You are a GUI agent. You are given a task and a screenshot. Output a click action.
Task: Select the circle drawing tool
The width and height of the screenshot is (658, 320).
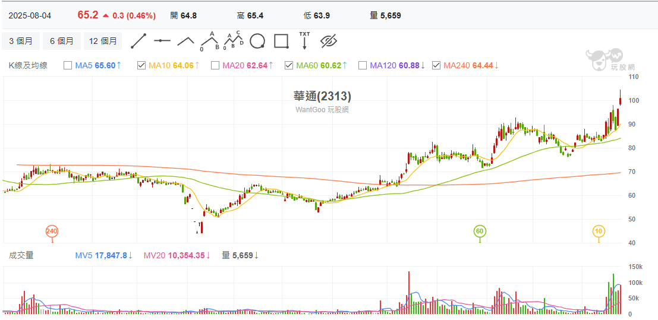[257, 41]
